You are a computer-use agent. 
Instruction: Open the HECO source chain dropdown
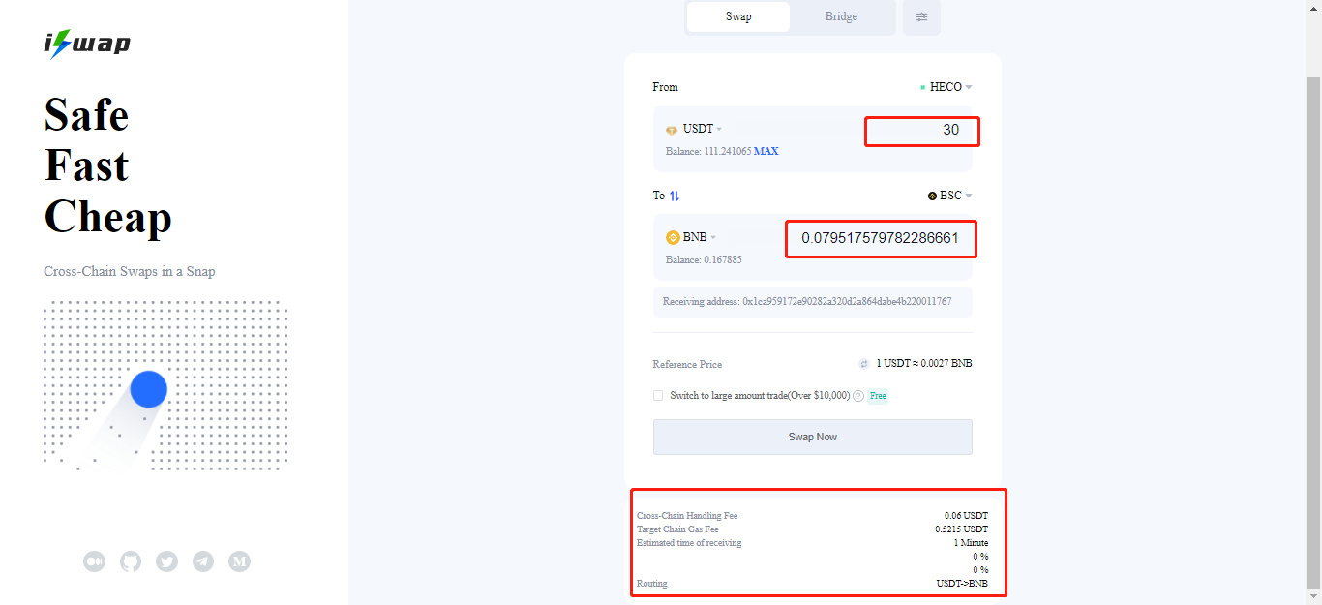click(x=946, y=87)
